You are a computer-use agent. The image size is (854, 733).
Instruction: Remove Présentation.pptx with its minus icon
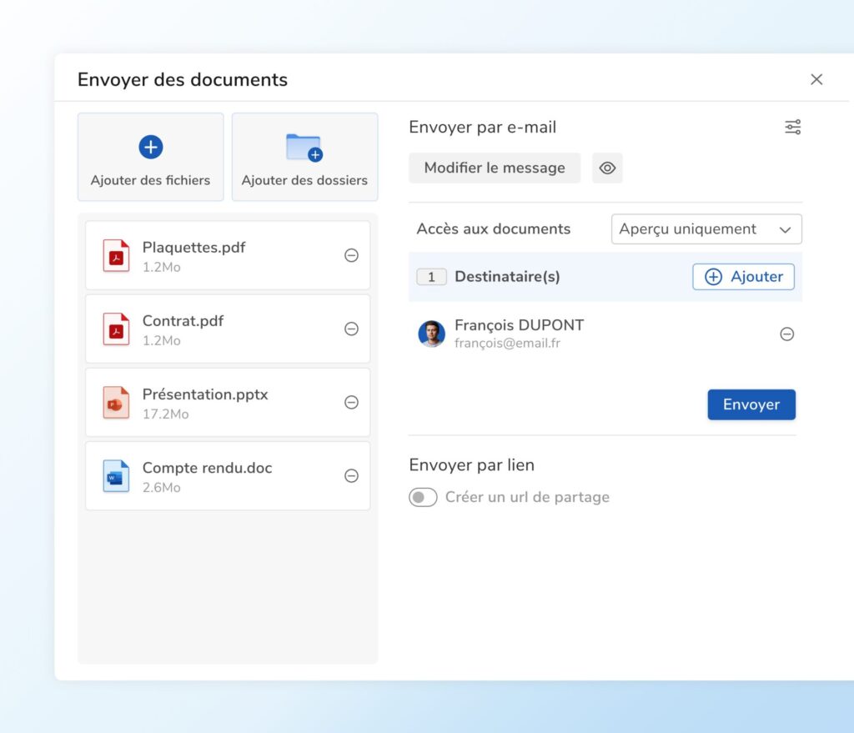point(351,403)
